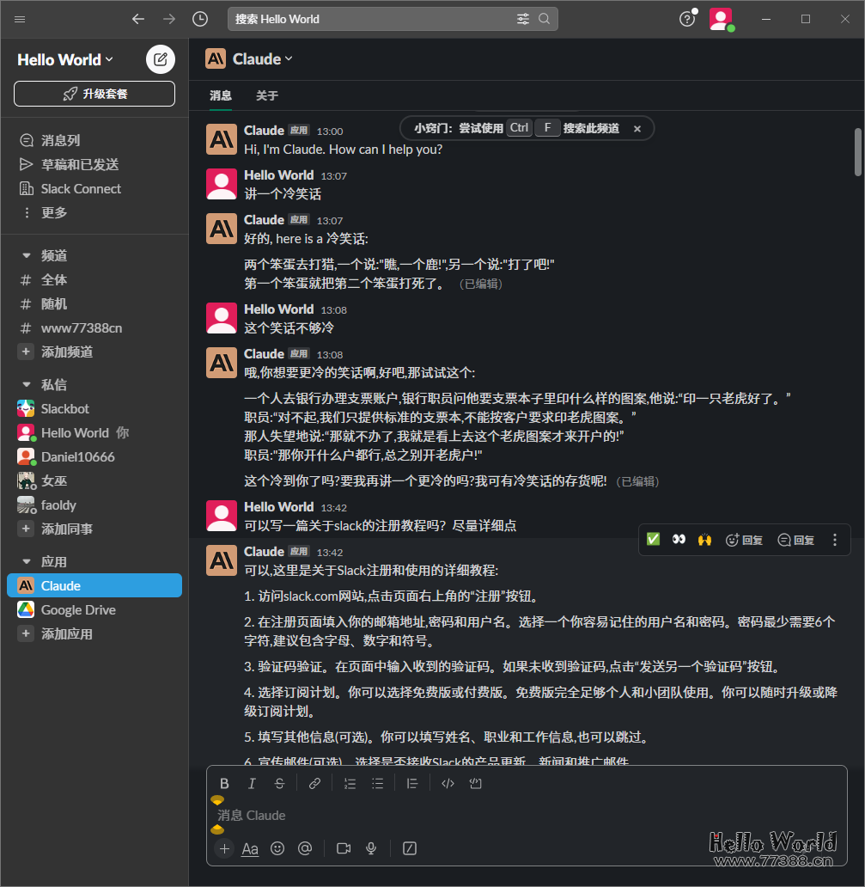Apply italic formatting to the message
Image resolution: width=865 pixels, height=887 pixels.
click(252, 783)
